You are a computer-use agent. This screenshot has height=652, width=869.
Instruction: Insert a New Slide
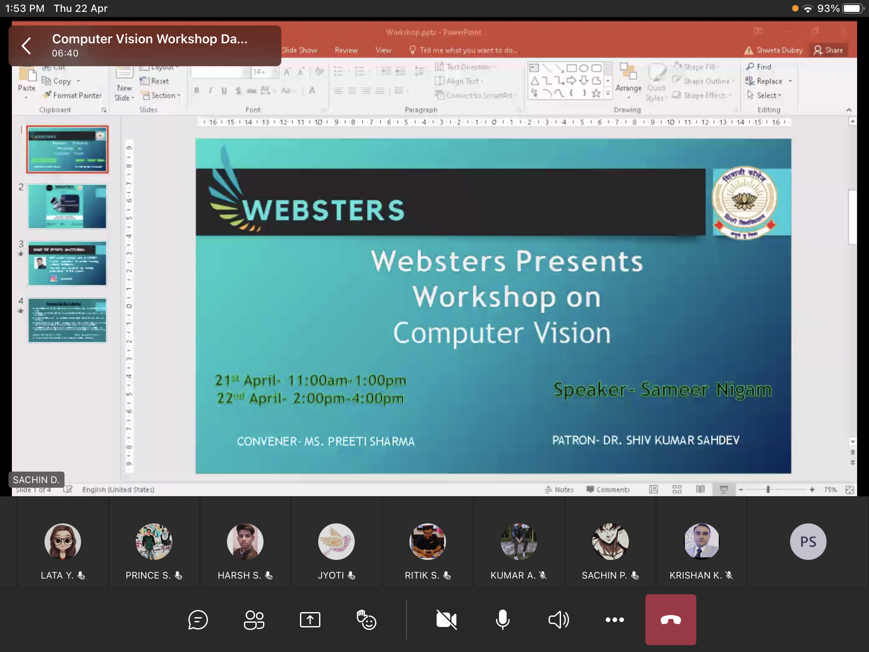click(124, 84)
